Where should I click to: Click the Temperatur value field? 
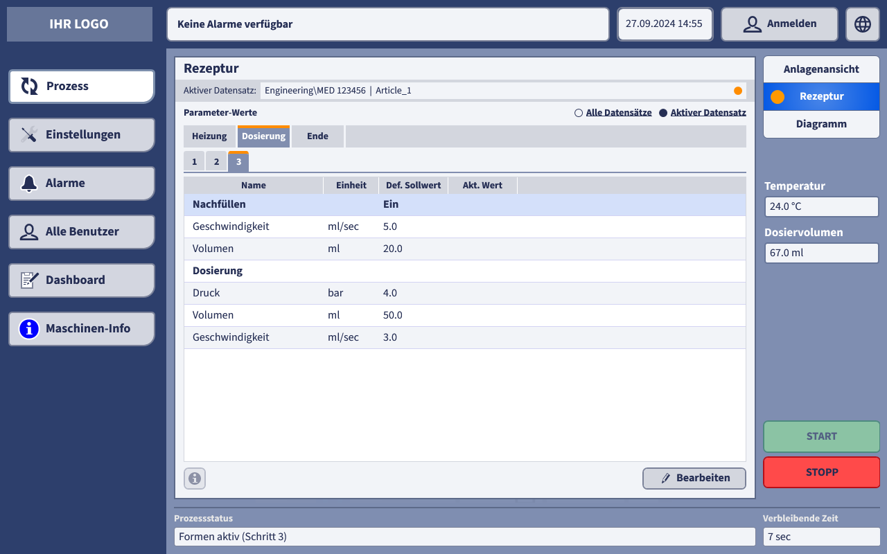[x=822, y=206]
